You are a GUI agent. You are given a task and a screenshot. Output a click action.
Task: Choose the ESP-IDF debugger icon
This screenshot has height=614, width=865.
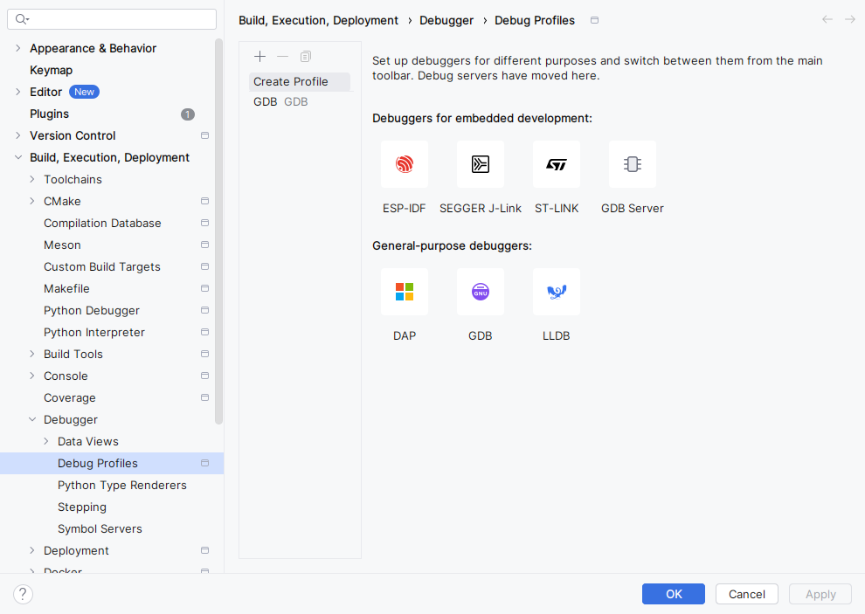[x=405, y=164]
